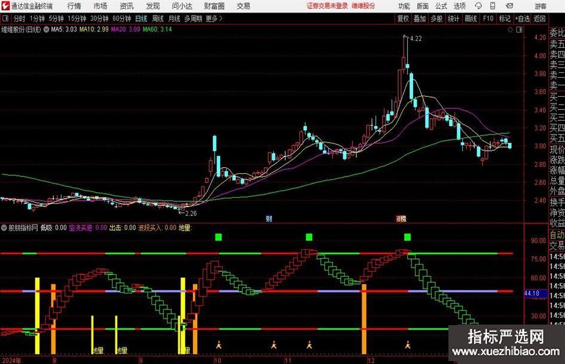Click the MA20: 3.09 value
The width and height of the screenshot is (565, 364).
126,29
